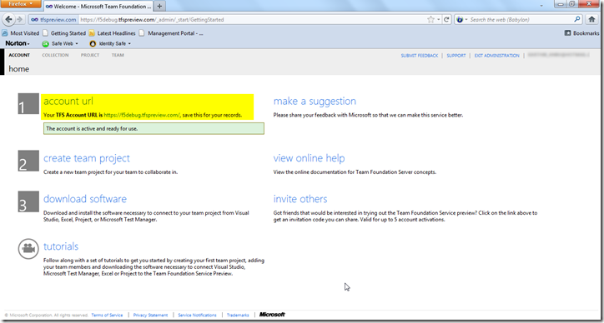This screenshot has height=323, width=604.
Task: Click the URL address bar field
Action: point(252,19)
